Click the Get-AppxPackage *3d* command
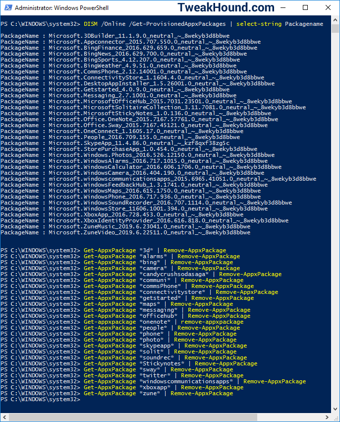This screenshot has height=422, width=340. [113, 250]
